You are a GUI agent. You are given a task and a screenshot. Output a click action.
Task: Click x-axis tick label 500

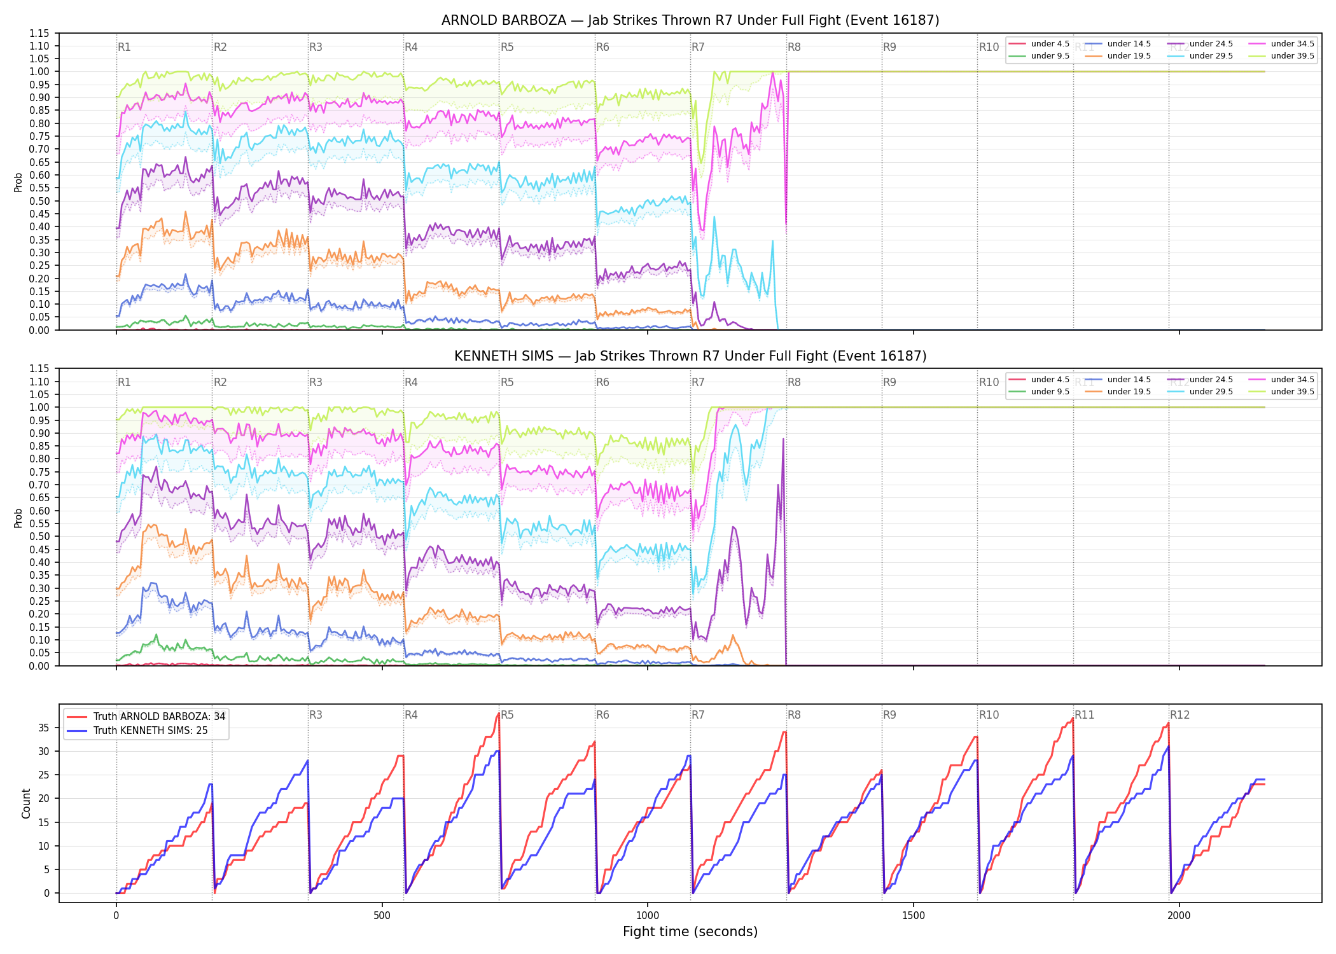[x=382, y=916]
